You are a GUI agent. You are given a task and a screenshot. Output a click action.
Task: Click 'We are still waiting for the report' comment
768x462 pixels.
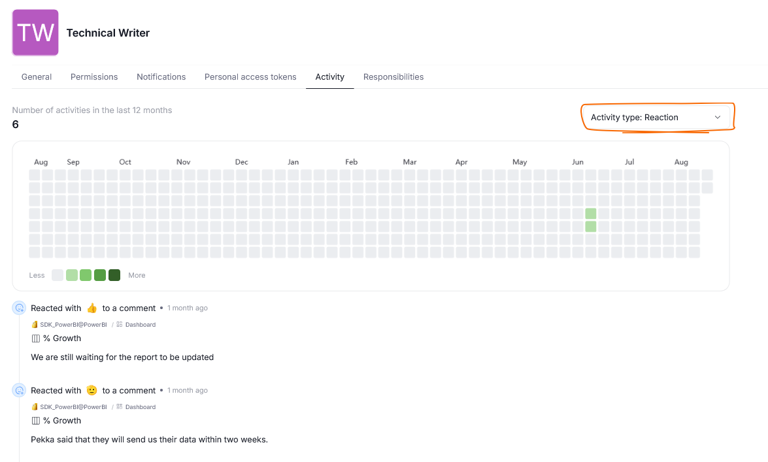(x=122, y=357)
